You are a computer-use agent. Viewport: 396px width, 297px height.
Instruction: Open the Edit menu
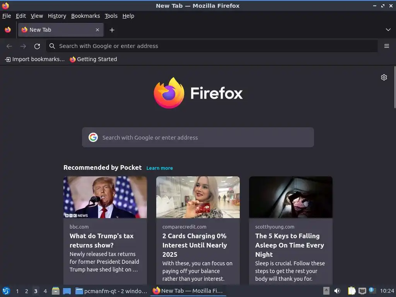tap(21, 16)
